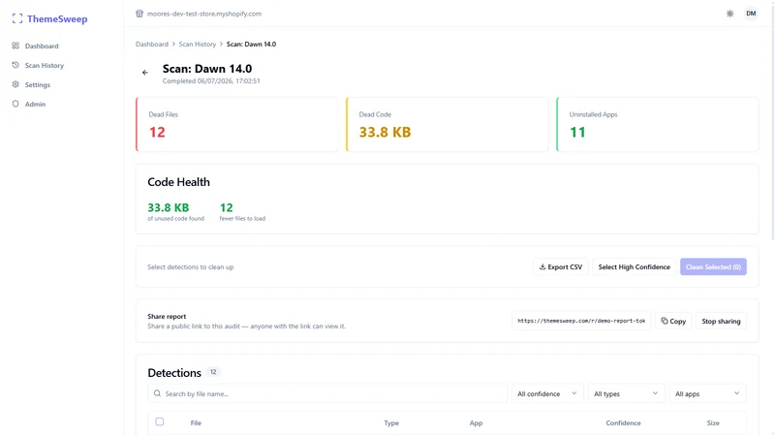Click the share report URL field
Viewport: 775px width, 436px height.
pyautogui.click(x=581, y=321)
